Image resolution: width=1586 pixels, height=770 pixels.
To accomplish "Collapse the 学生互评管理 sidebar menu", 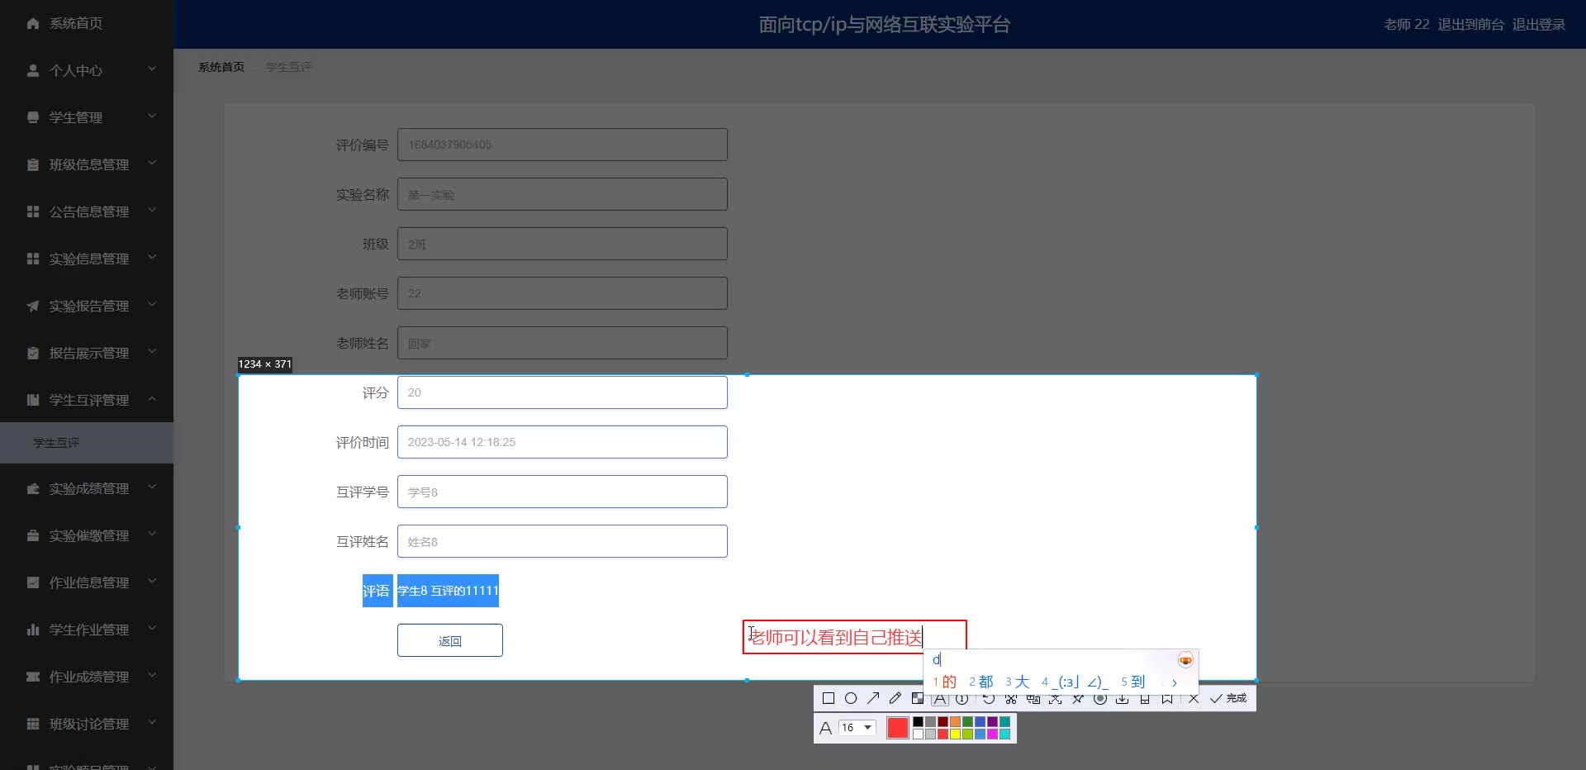I will [x=87, y=400].
